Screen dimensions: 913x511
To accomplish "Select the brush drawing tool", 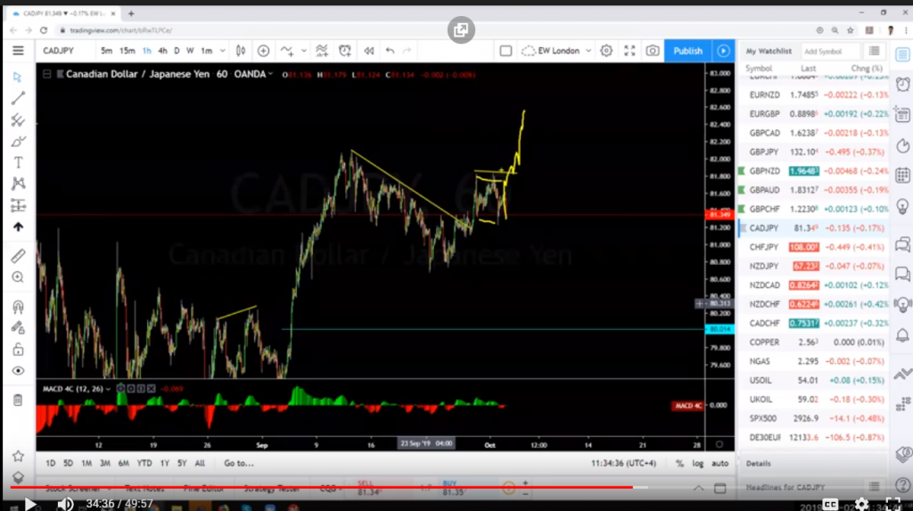I will [18, 142].
